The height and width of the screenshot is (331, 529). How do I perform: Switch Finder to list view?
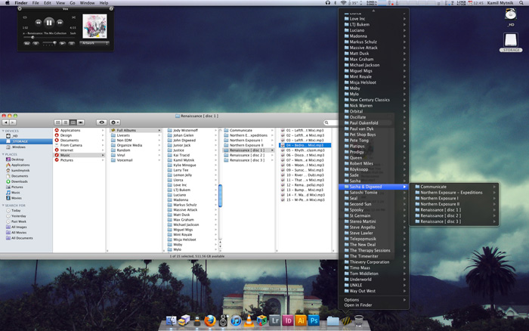point(65,122)
